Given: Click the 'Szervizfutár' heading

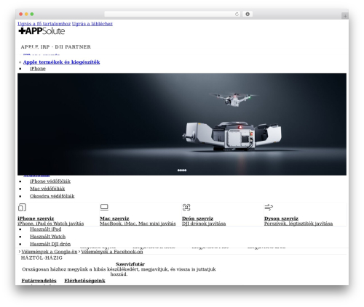Looking at the screenshot, I should tap(130, 264).
